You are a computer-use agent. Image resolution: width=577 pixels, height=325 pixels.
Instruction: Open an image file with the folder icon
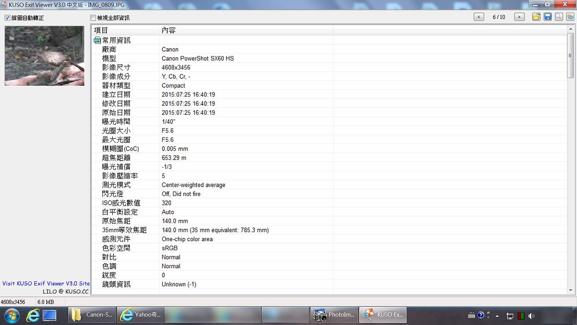pos(536,17)
